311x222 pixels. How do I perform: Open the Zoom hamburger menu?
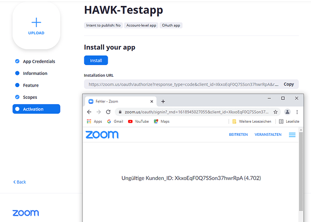[292, 134]
